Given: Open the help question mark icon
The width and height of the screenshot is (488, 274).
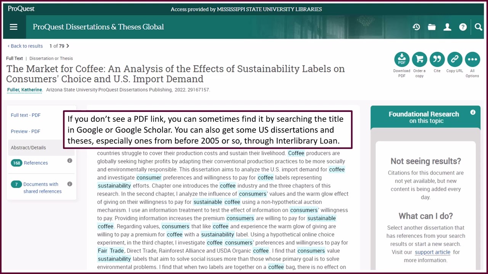Looking at the screenshot, I should [x=463, y=27].
